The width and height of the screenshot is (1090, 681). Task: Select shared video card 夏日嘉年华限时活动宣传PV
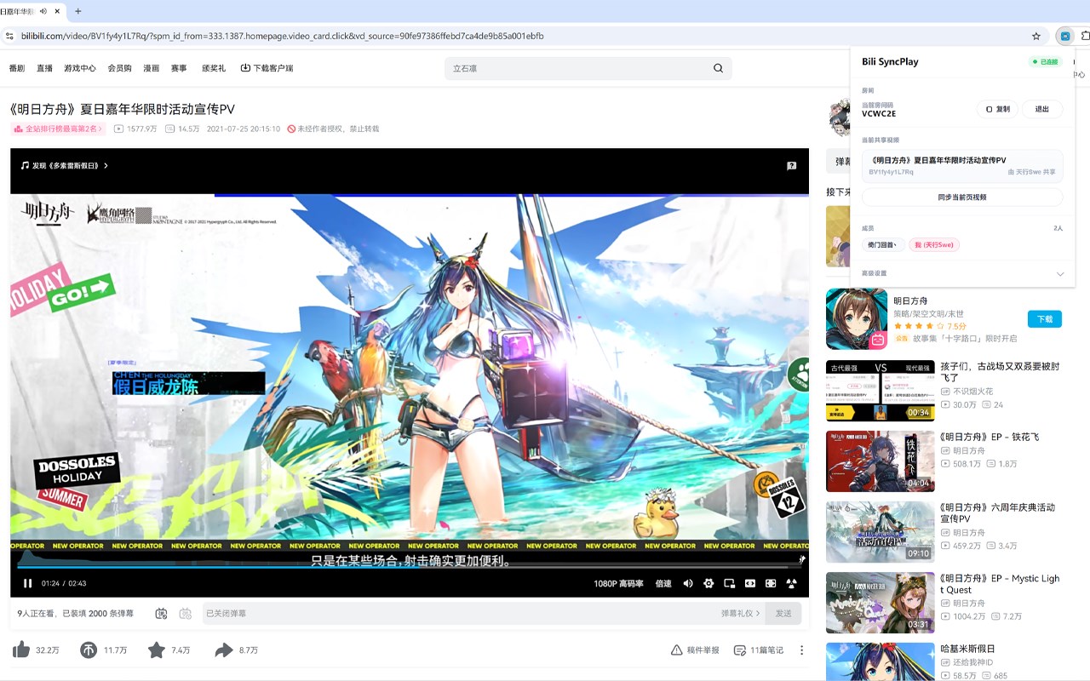[x=962, y=165]
